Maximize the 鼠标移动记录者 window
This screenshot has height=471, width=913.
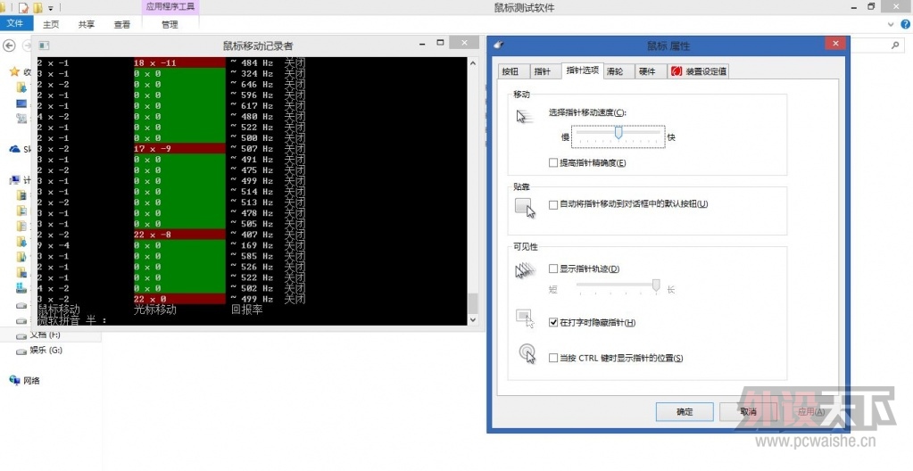440,43
